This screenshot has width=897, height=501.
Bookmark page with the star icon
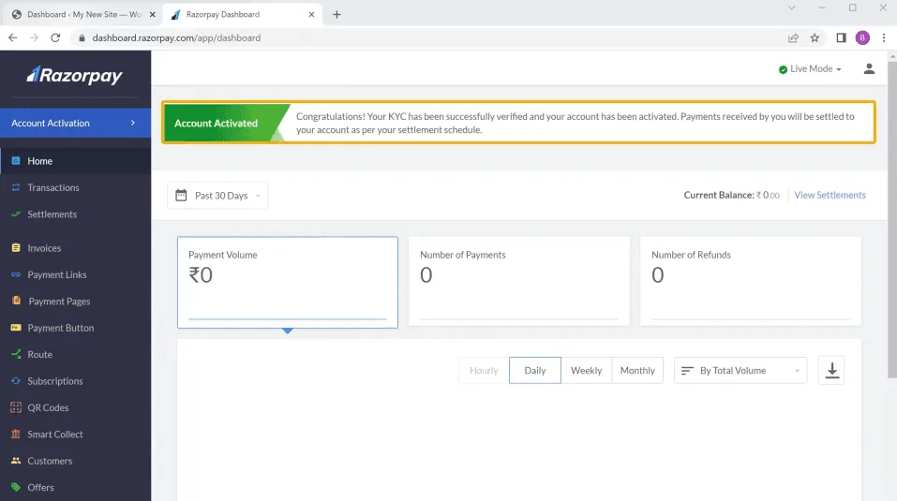(815, 38)
